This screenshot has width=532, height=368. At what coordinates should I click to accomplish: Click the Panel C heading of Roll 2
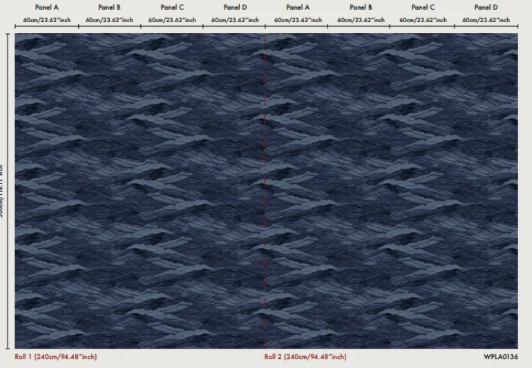[424, 8]
